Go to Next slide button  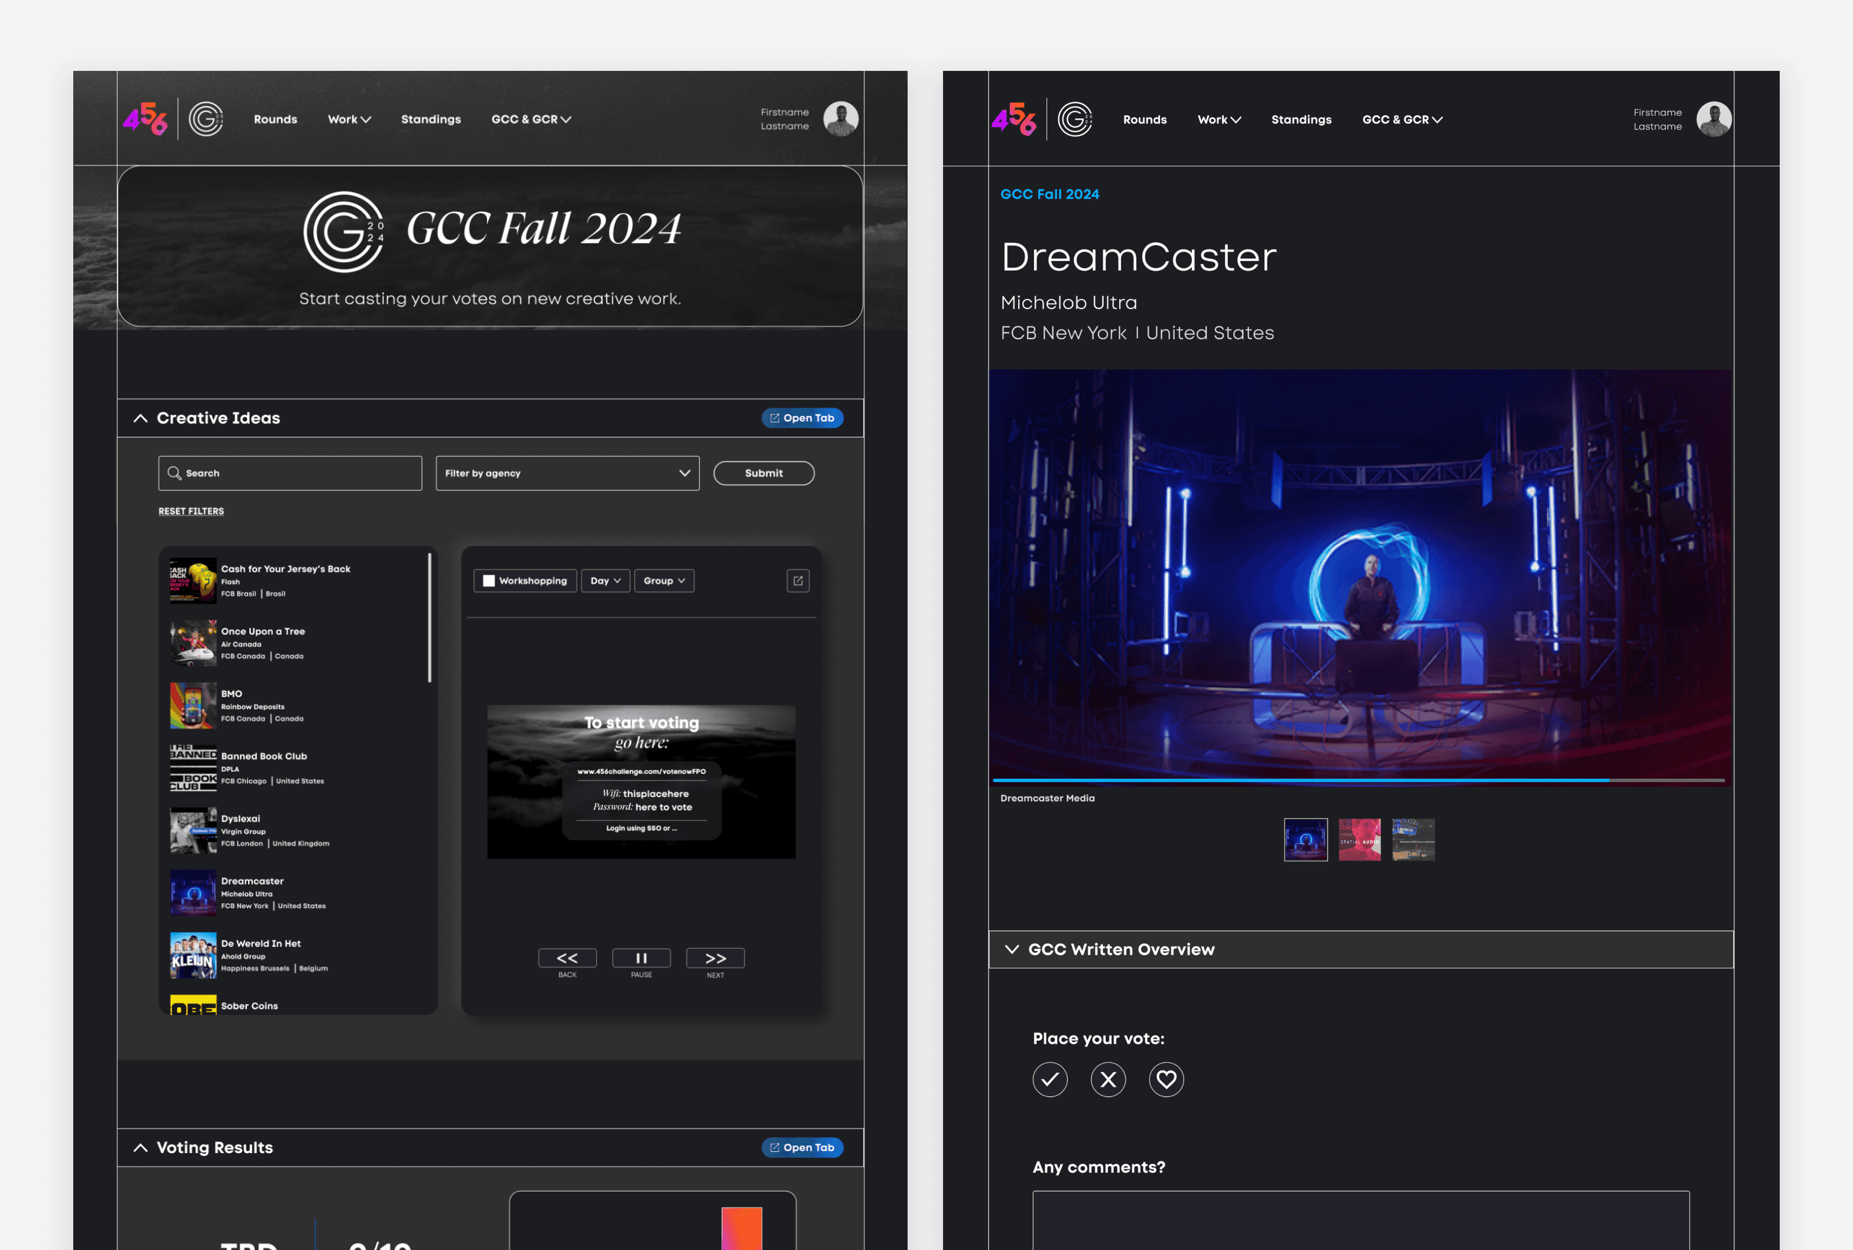(715, 958)
